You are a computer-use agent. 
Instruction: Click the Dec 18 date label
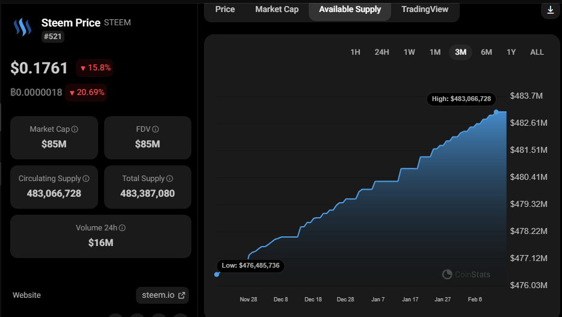pyautogui.click(x=313, y=300)
